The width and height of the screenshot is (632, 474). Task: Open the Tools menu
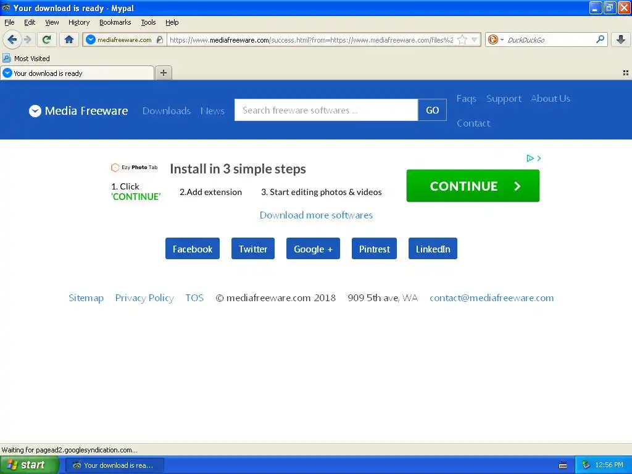pos(148,22)
